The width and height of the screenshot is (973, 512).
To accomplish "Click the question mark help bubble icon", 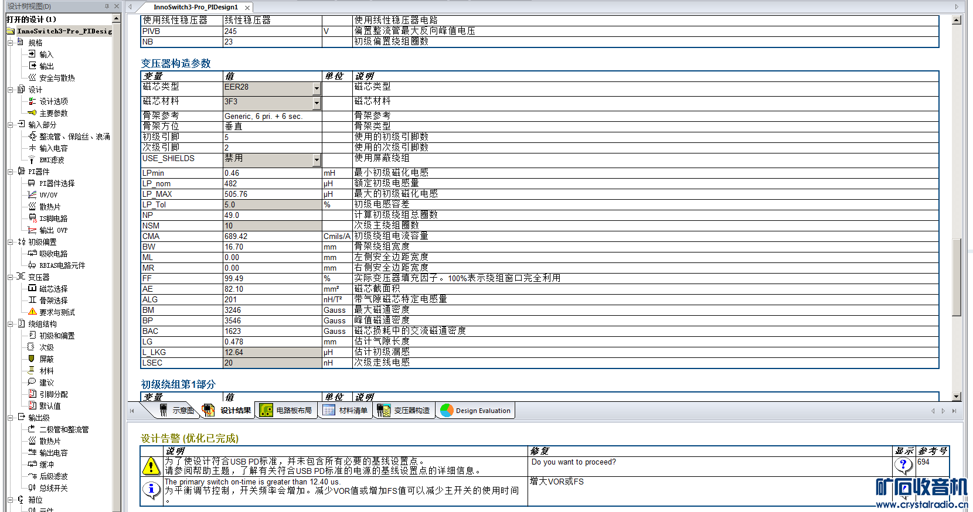I will click(x=903, y=466).
